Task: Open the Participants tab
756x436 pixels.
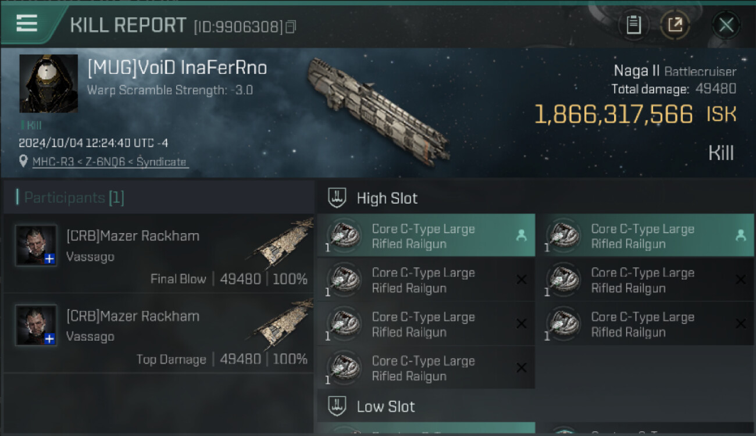Action: 73,198
